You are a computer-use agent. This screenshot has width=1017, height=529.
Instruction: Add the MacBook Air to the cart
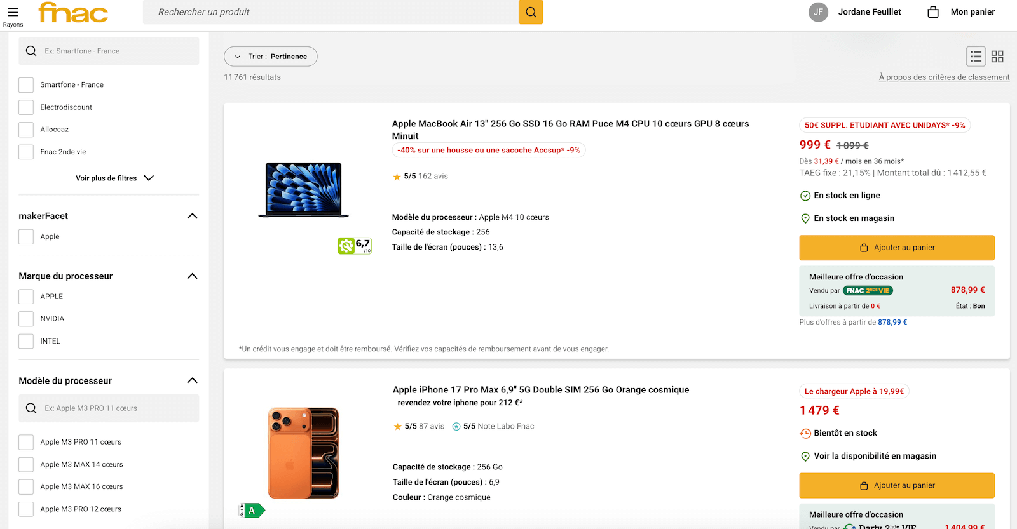tap(896, 247)
